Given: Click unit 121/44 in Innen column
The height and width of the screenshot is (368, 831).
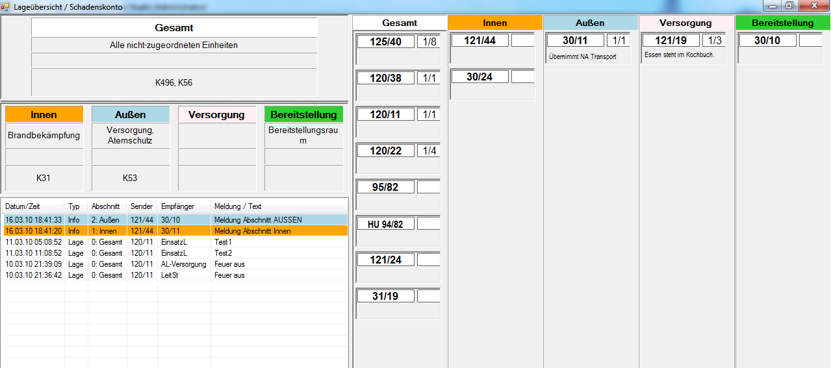Looking at the screenshot, I should click(x=479, y=40).
